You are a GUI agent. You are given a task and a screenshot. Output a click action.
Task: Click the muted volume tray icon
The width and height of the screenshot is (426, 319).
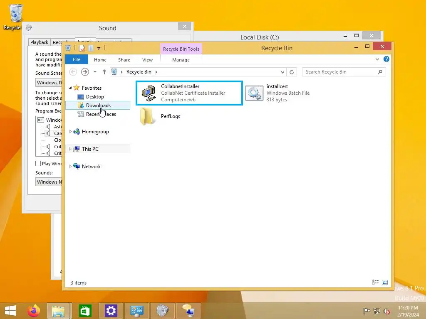tap(386, 311)
